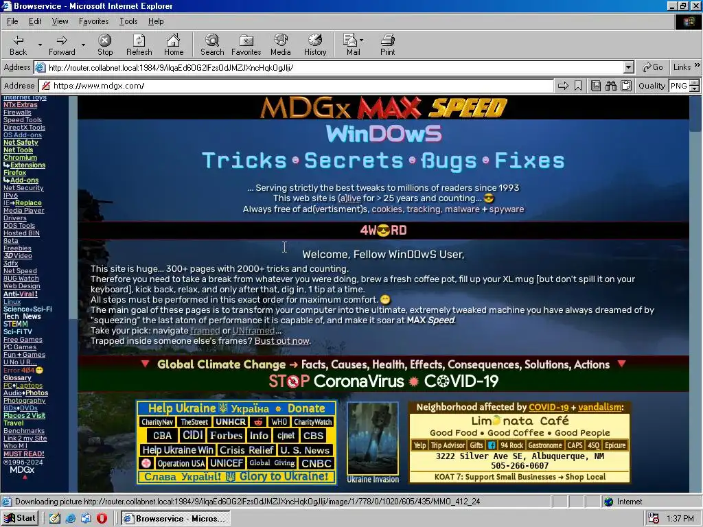The height and width of the screenshot is (527, 703).
Task: Increase Quality with the up arrow
Action: (695, 82)
